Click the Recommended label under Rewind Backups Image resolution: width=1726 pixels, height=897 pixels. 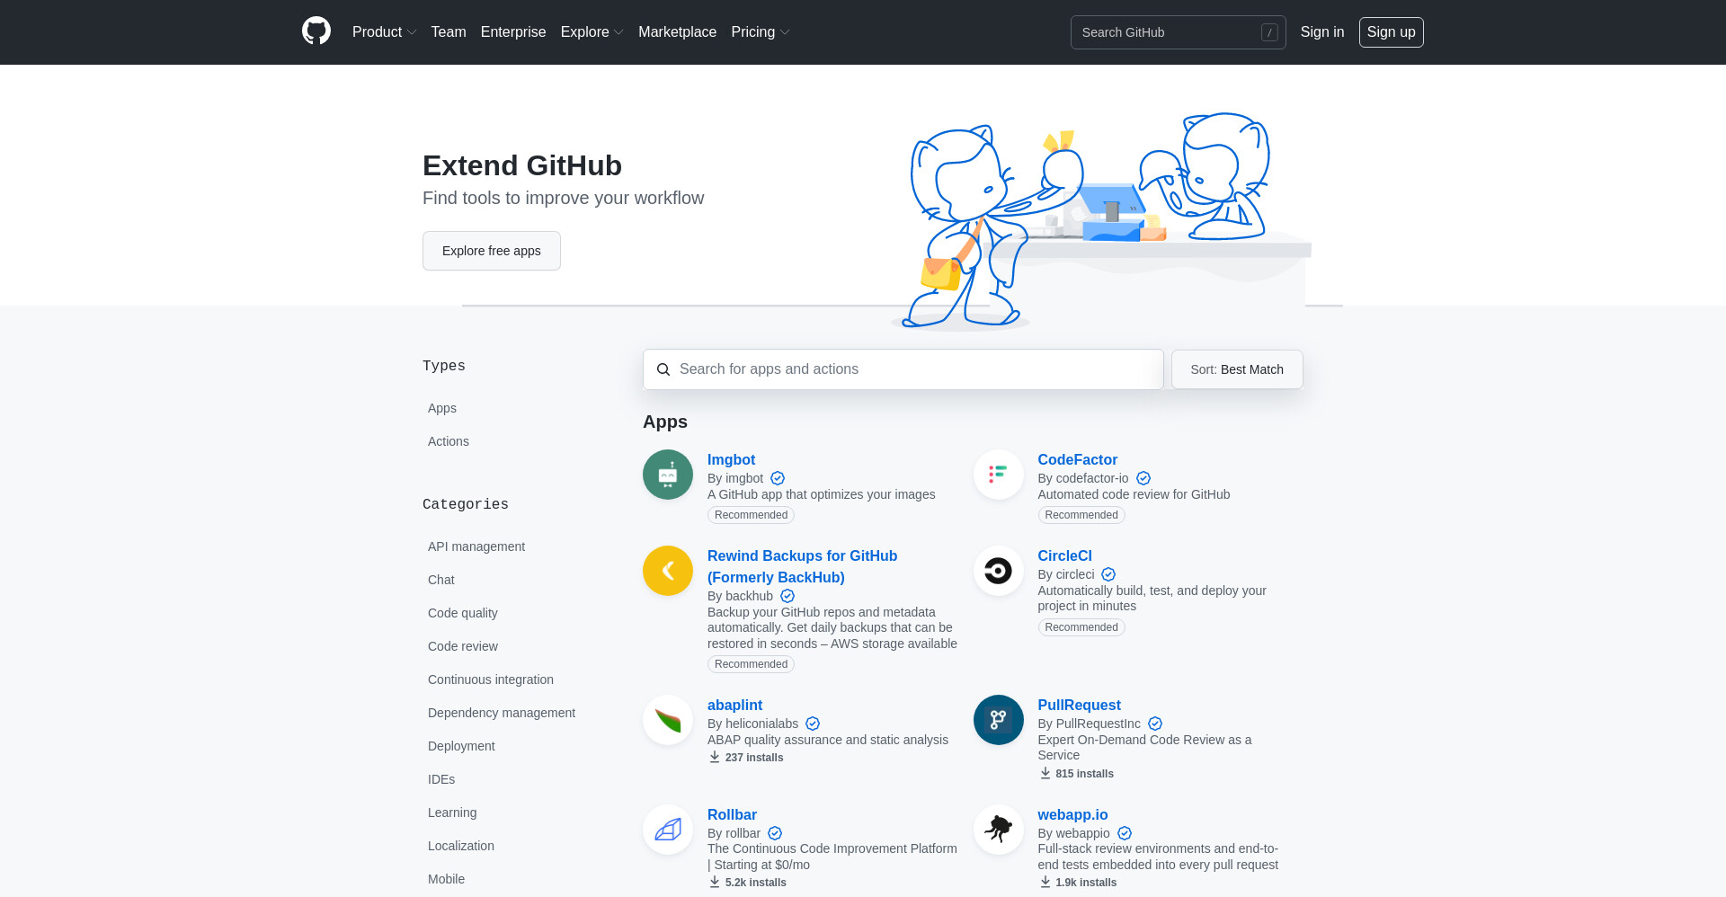(751, 664)
